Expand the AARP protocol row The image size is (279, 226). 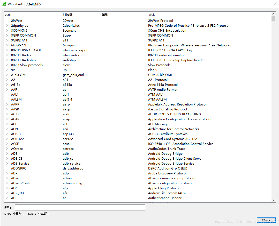tap(7, 104)
